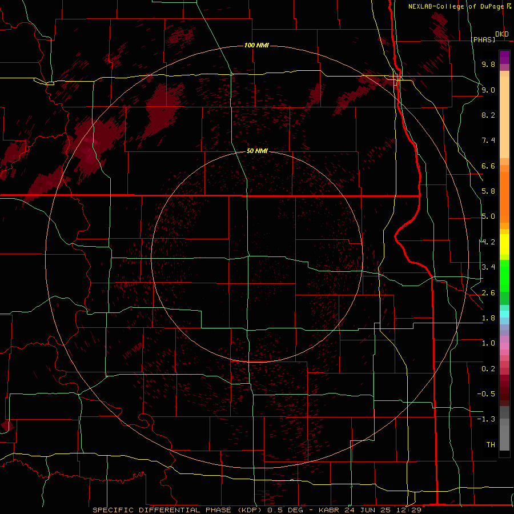Click the DKD label above the color scale
The height and width of the screenshot is (514, 514).
coord(502,34)
